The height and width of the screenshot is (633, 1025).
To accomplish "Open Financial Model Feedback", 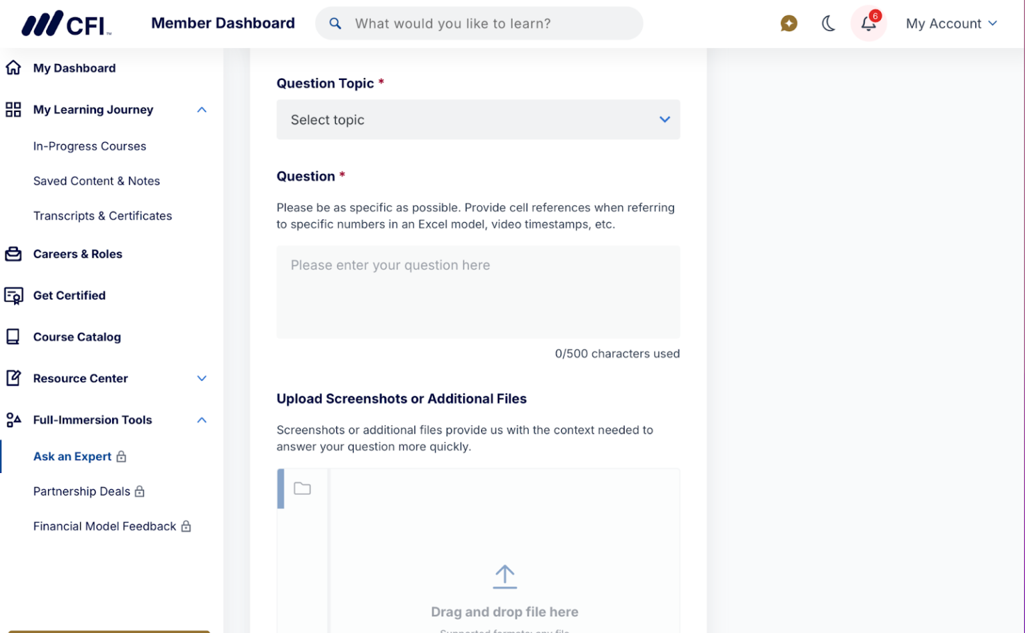I will coord(105,526).
